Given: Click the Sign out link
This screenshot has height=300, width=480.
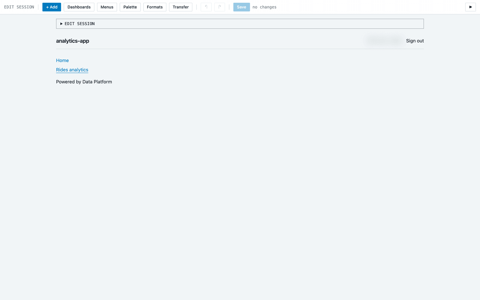Looking at the screenshot, I should tap(415, 41).
